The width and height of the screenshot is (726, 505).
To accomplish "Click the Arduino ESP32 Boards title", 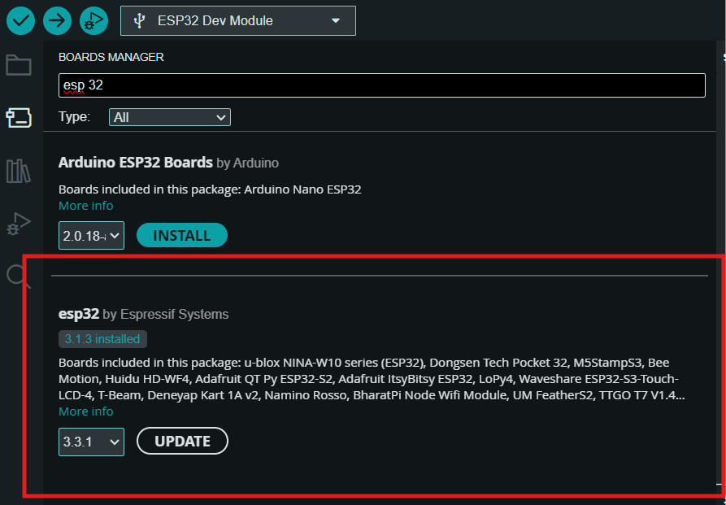I will point(135,163).
